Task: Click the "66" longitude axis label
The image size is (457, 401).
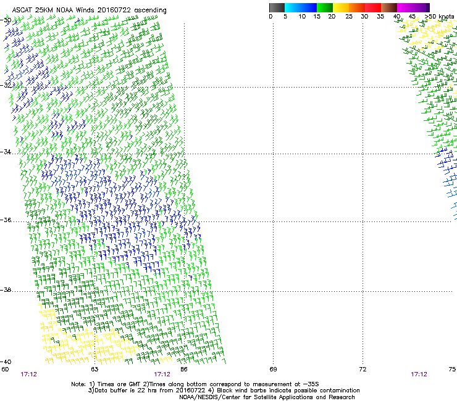Action: click(184, 370)
